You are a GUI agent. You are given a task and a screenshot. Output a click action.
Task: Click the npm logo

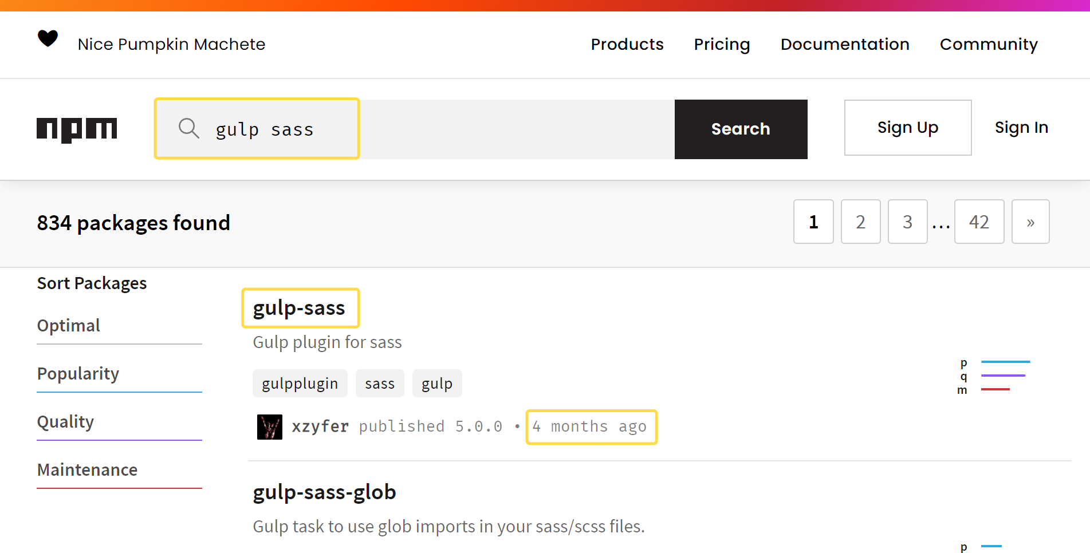[x=77, y=129]
